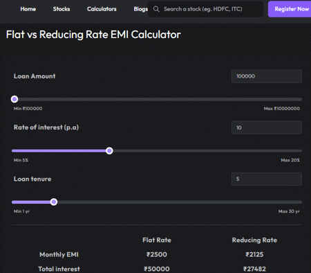This screenshot has height=273, width=311.
Task: Go to the Blogs page
Action: 141,9
